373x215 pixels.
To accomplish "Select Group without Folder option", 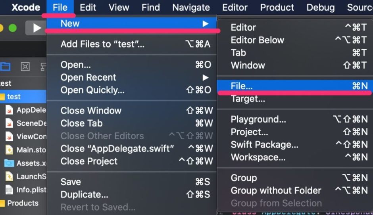I will [295, 190].
